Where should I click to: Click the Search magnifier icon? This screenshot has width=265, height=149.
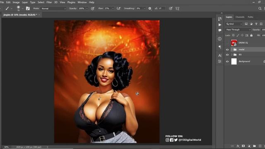tap(260, 8)
